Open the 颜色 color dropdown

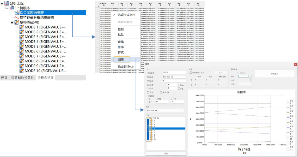point(250,76)
